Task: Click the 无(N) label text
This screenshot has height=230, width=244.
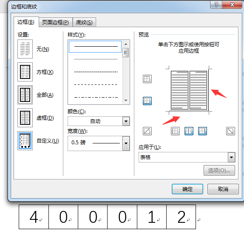Action: click(x=43, y=49)
